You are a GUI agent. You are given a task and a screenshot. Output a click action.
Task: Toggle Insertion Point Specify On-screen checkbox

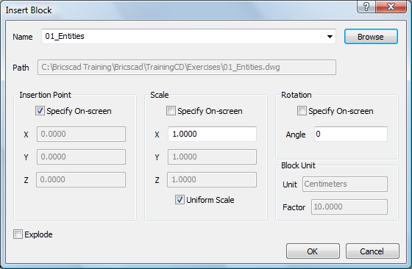[x=40, y=111]
